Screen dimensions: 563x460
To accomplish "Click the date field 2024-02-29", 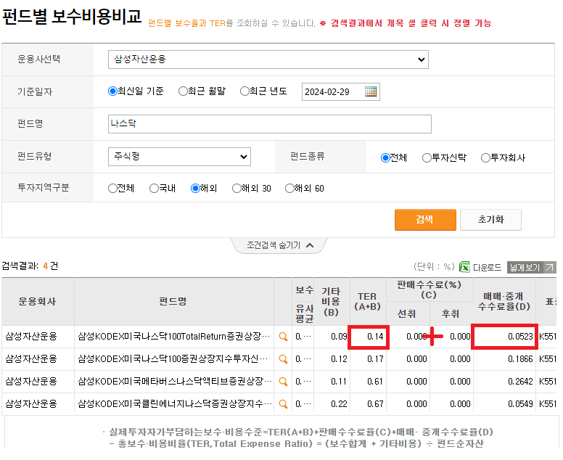I will pos(341,92).
